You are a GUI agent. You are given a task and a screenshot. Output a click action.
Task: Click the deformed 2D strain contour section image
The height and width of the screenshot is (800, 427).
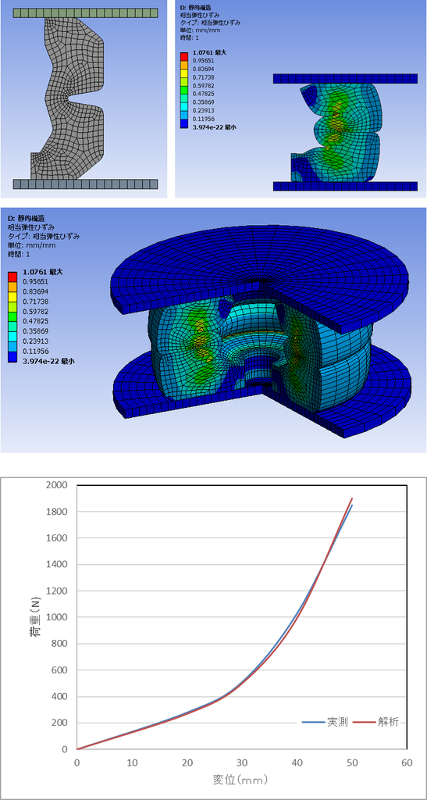tap(301, 98)
